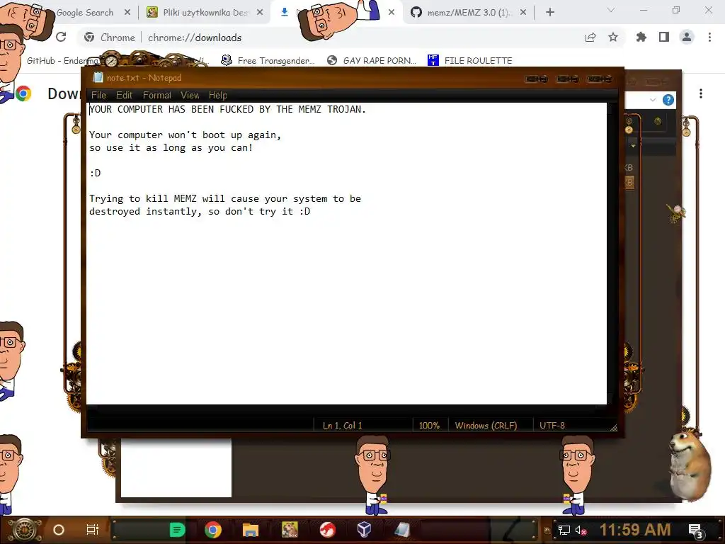Open the File menu in Notepad

(98, 96)
